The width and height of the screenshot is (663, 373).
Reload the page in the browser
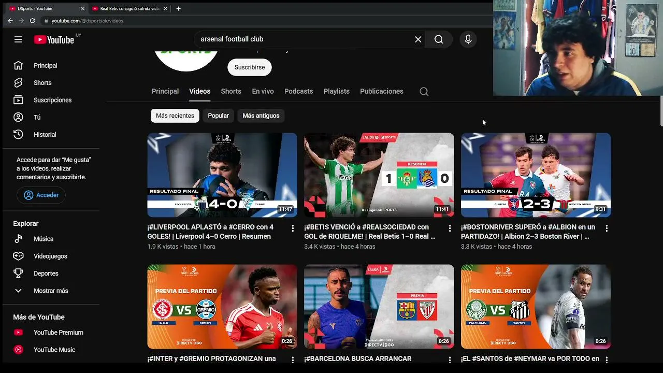32,21
